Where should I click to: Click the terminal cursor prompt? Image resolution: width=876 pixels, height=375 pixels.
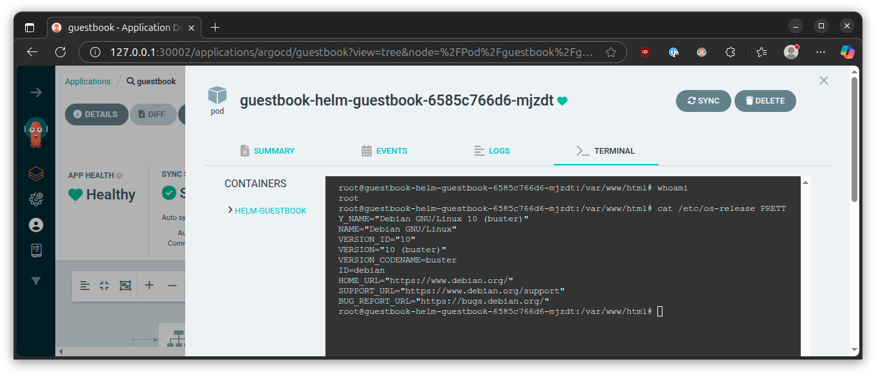(660, 311)
